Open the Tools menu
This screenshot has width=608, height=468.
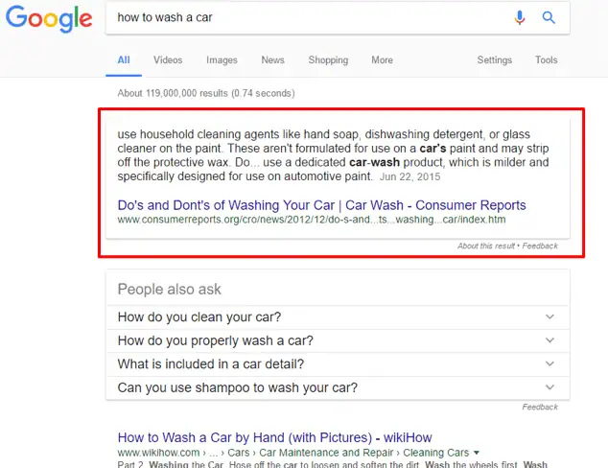(x=546, y=60)
